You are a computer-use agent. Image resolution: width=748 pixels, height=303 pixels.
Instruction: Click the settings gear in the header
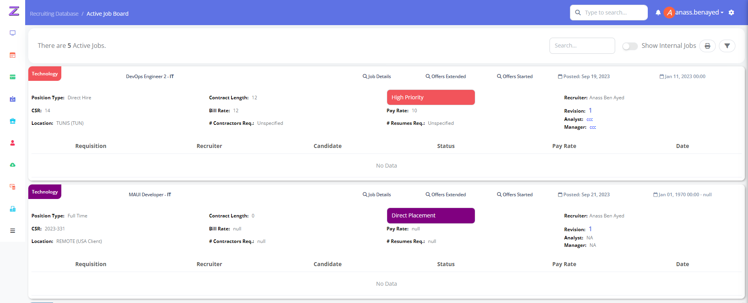point(731,13)
